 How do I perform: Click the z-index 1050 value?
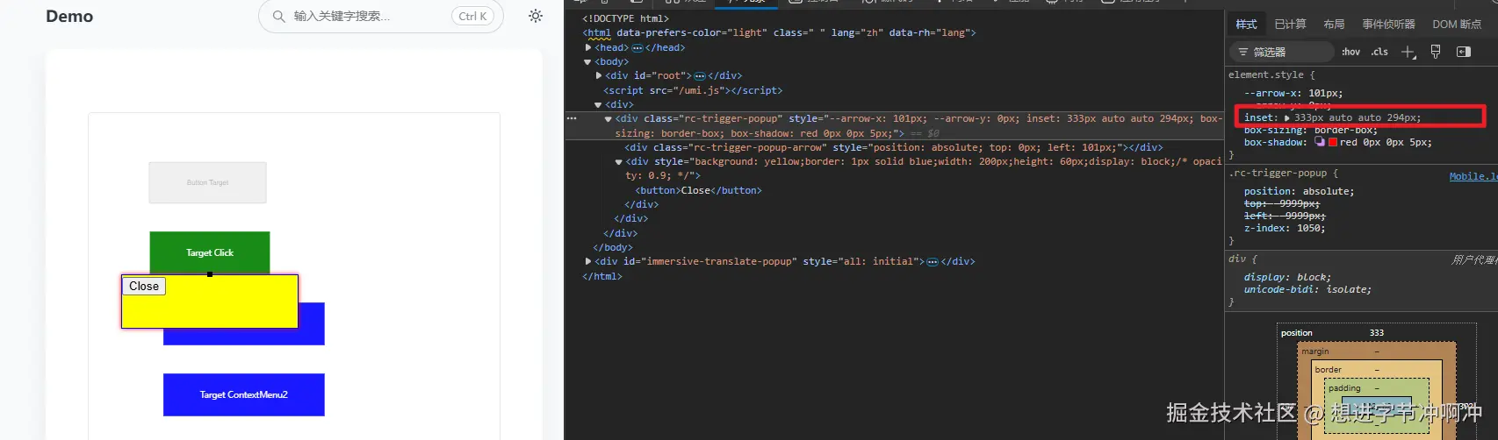(1311, 228)
